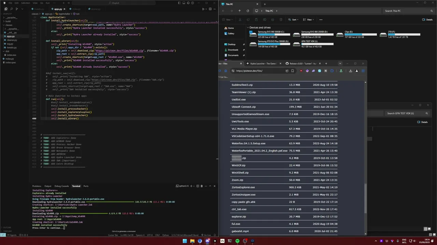Image resolution: width=437 pixels, height=245 pixels.
Task: Open the Source Control view icon
Action: (x=17, y=9)
